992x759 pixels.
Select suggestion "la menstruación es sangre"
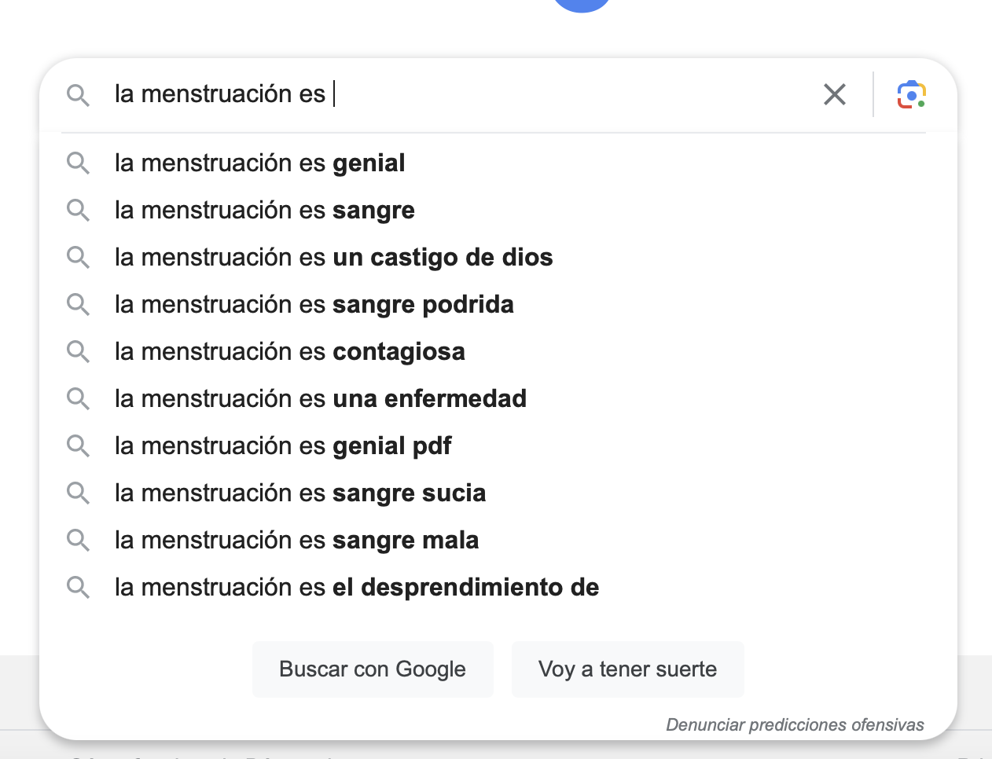coord(498,210)
